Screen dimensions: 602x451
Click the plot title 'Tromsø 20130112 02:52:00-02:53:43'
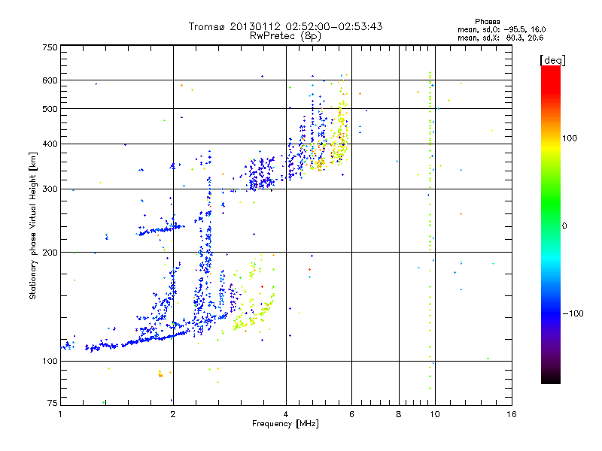point(285,26)
